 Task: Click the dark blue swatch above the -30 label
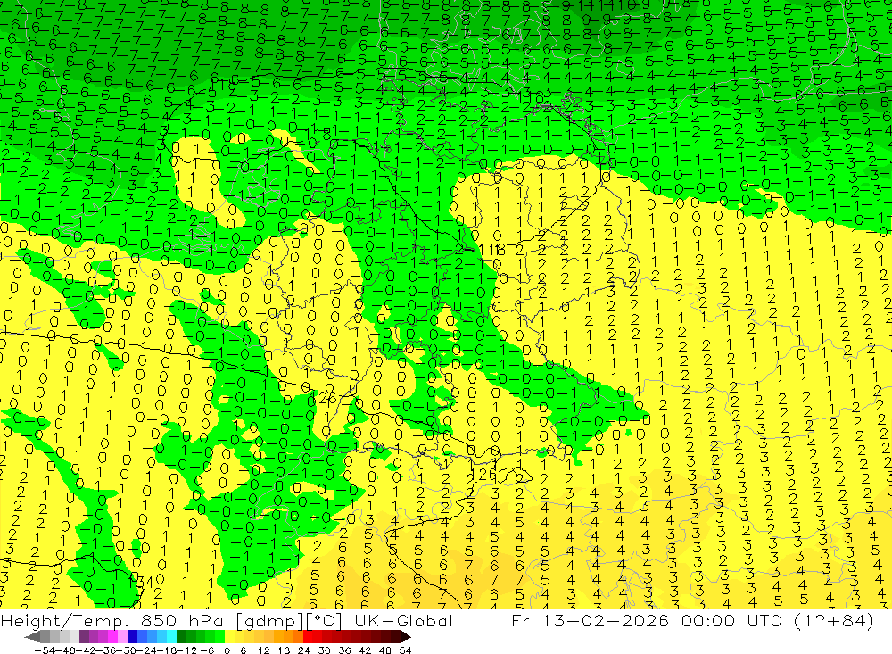click(x=132, y=637)
